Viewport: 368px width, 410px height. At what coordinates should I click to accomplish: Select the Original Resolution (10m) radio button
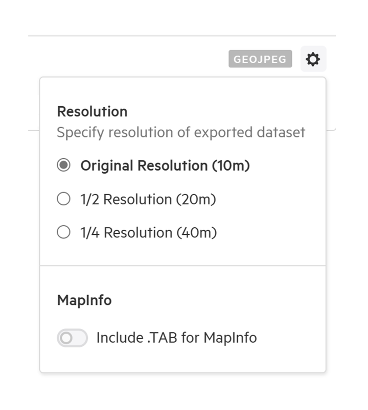63,165
